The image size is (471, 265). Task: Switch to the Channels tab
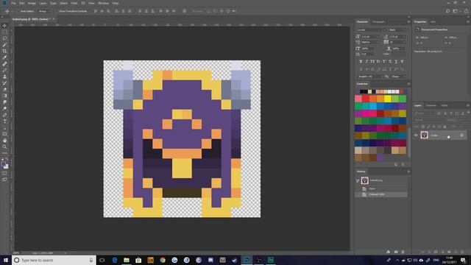click(431, 105)
